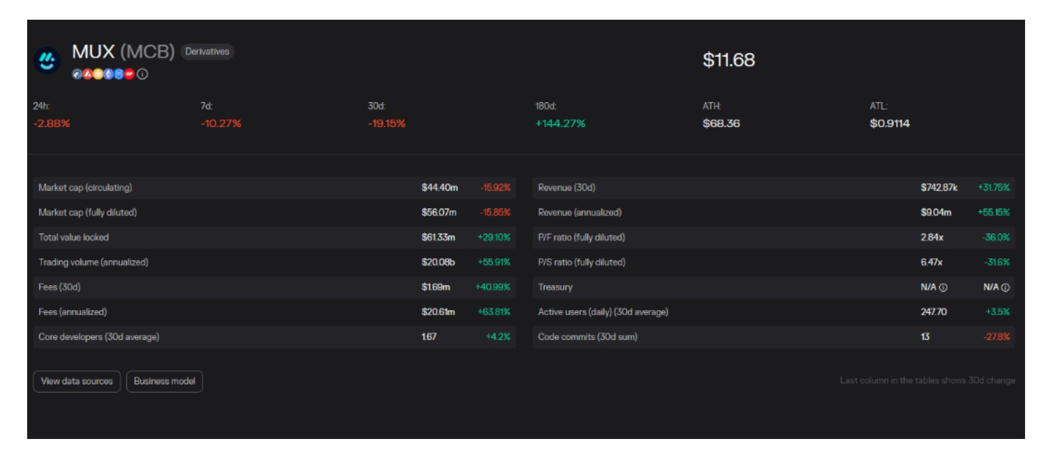
Task: Click the +29.10% TVL change
Action: pos(494,237)
